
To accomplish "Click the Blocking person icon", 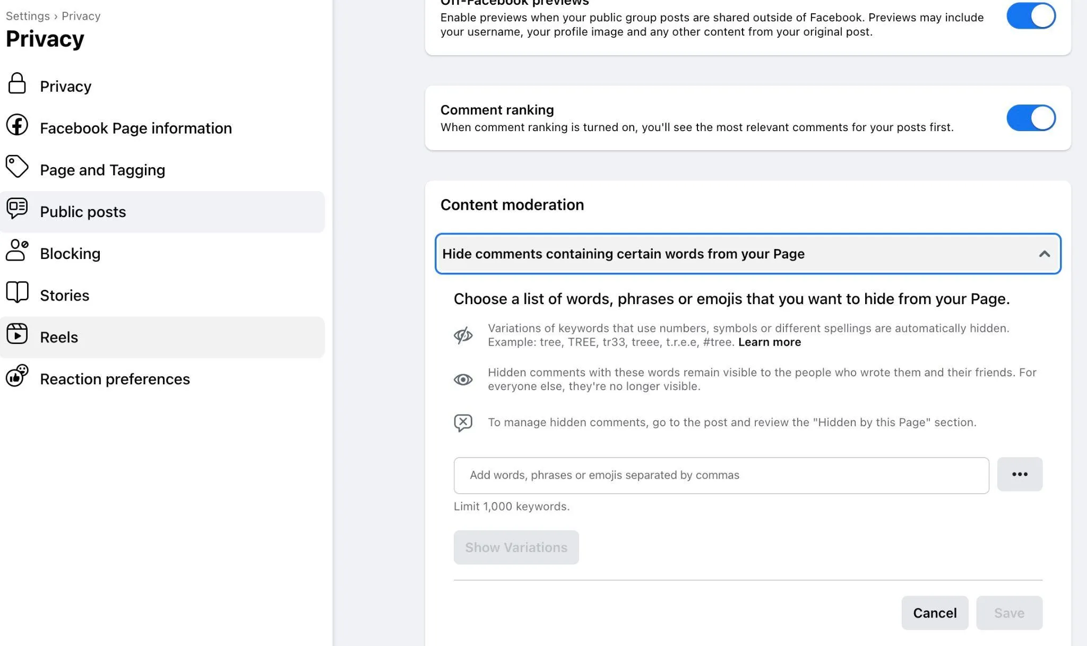I will click(x=17, y=250).
